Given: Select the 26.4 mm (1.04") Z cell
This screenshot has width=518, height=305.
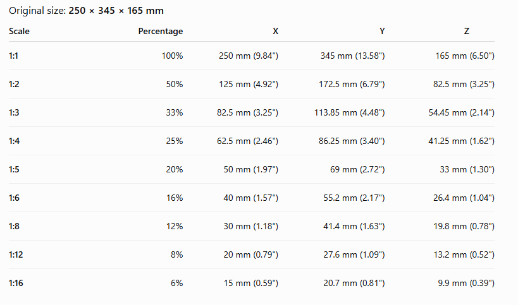Looking at the screenshot, I should click(464, 198).
